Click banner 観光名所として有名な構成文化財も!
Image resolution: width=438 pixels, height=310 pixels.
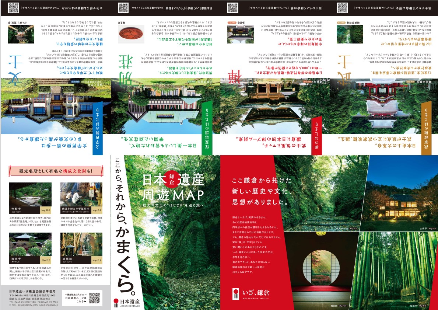pos(56,171)
